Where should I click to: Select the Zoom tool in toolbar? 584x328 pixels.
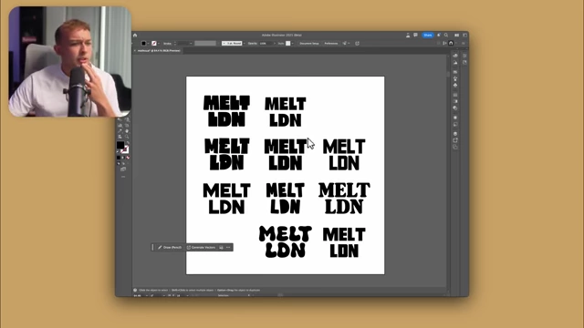pyautogui.click(x=127, y=137)
